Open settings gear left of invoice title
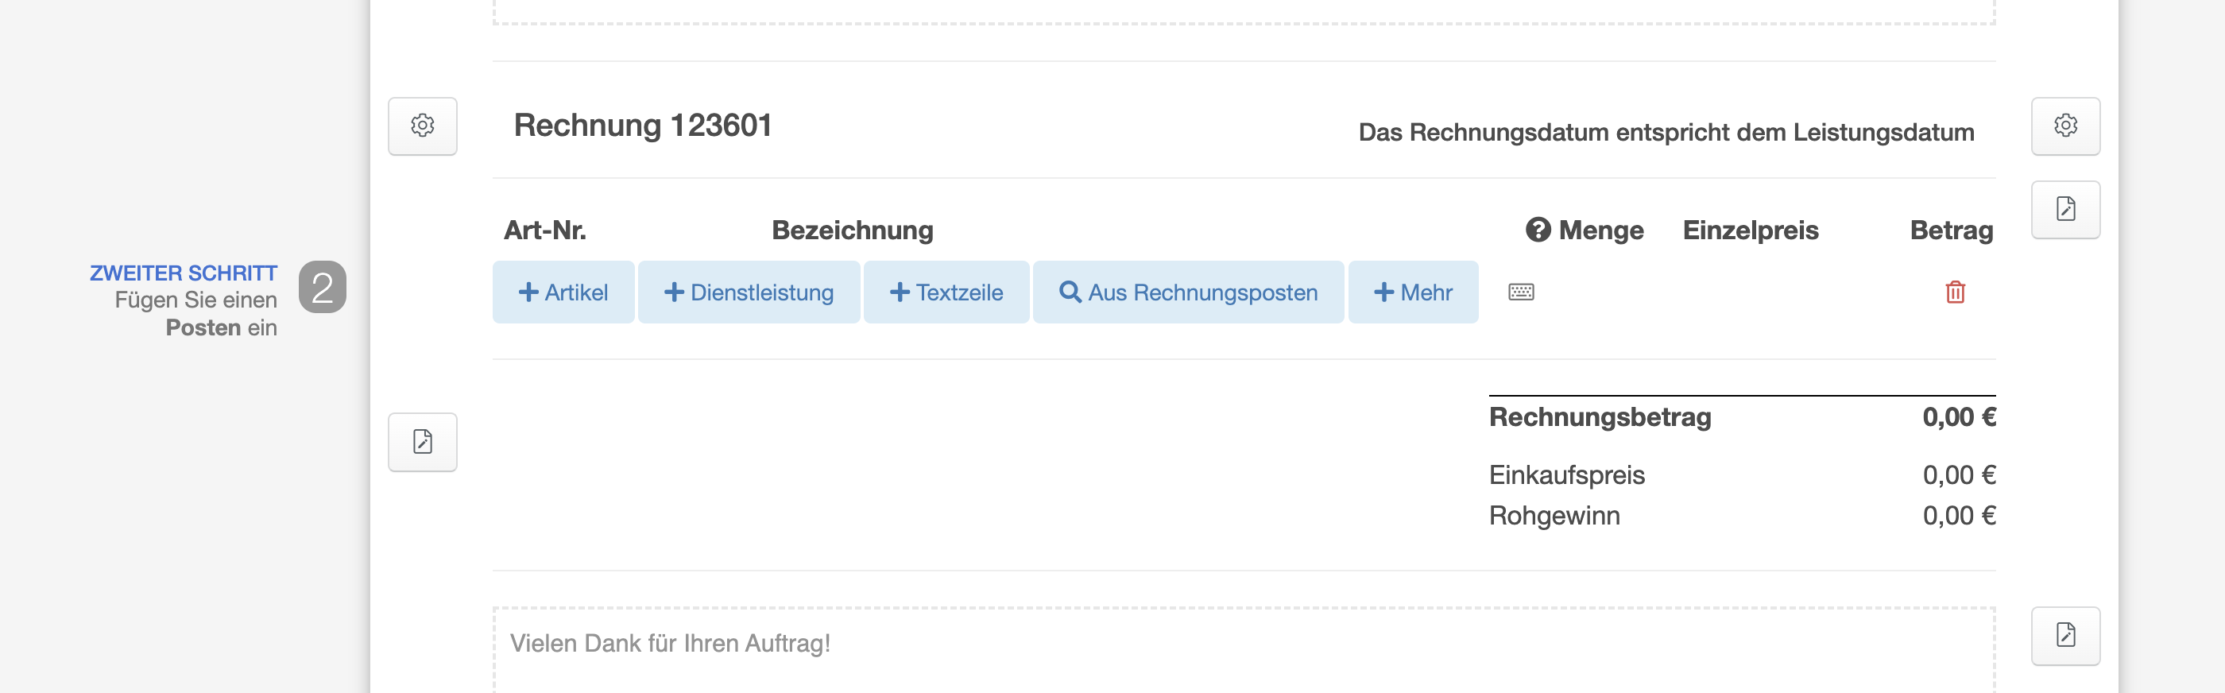This screenshot has width=2225, height=693. (423, 126)
